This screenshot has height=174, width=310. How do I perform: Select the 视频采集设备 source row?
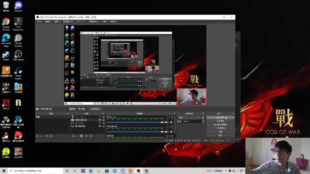click(x=88, y=120)
